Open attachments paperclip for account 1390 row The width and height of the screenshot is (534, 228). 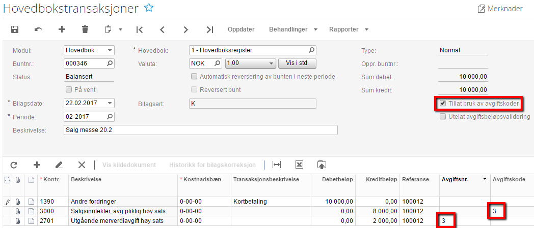pos(18,202)
